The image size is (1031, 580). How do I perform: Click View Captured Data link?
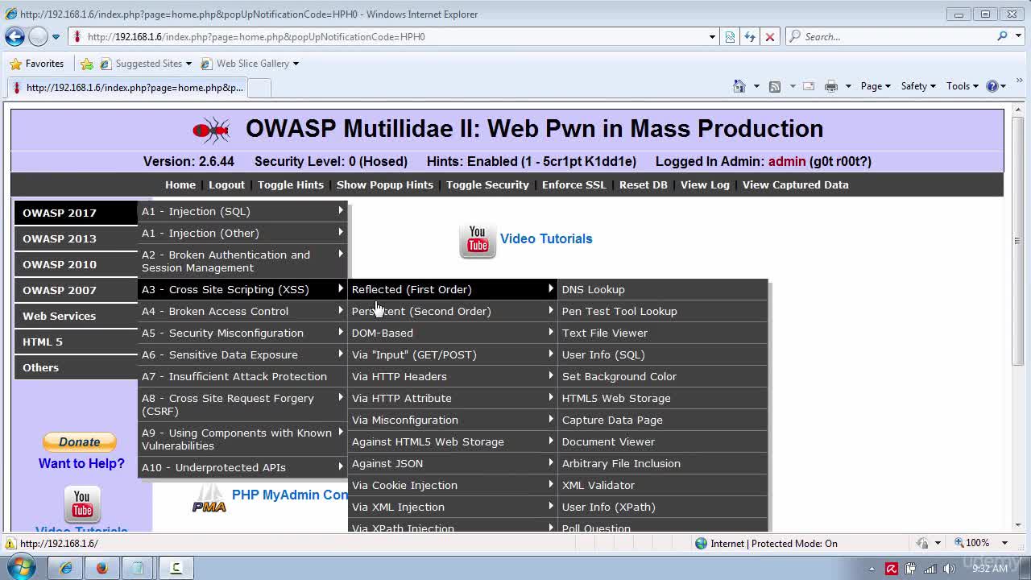pyautogui.click(x=795, y=184)
